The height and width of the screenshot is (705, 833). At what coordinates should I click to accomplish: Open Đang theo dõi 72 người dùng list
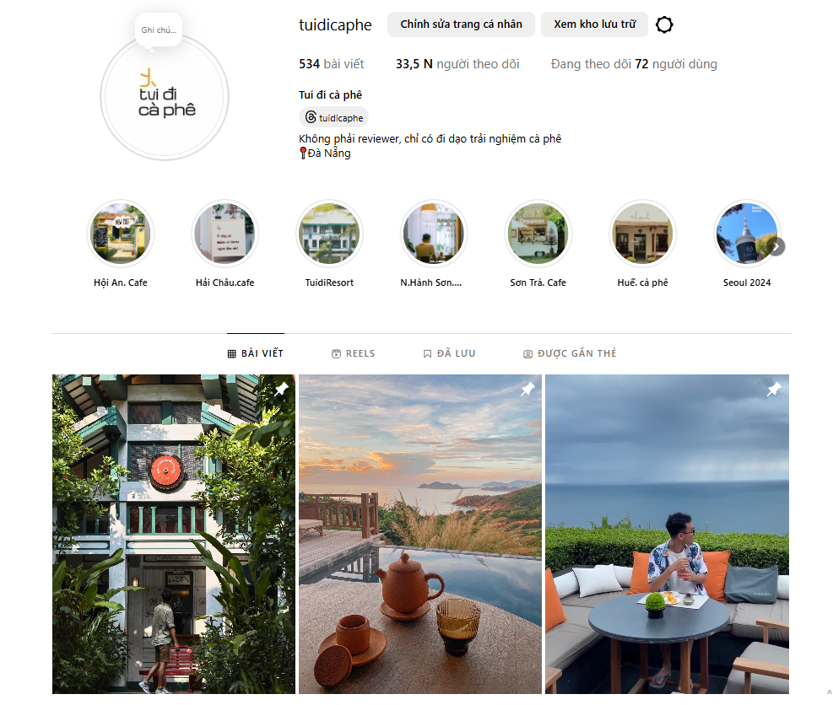634,64
